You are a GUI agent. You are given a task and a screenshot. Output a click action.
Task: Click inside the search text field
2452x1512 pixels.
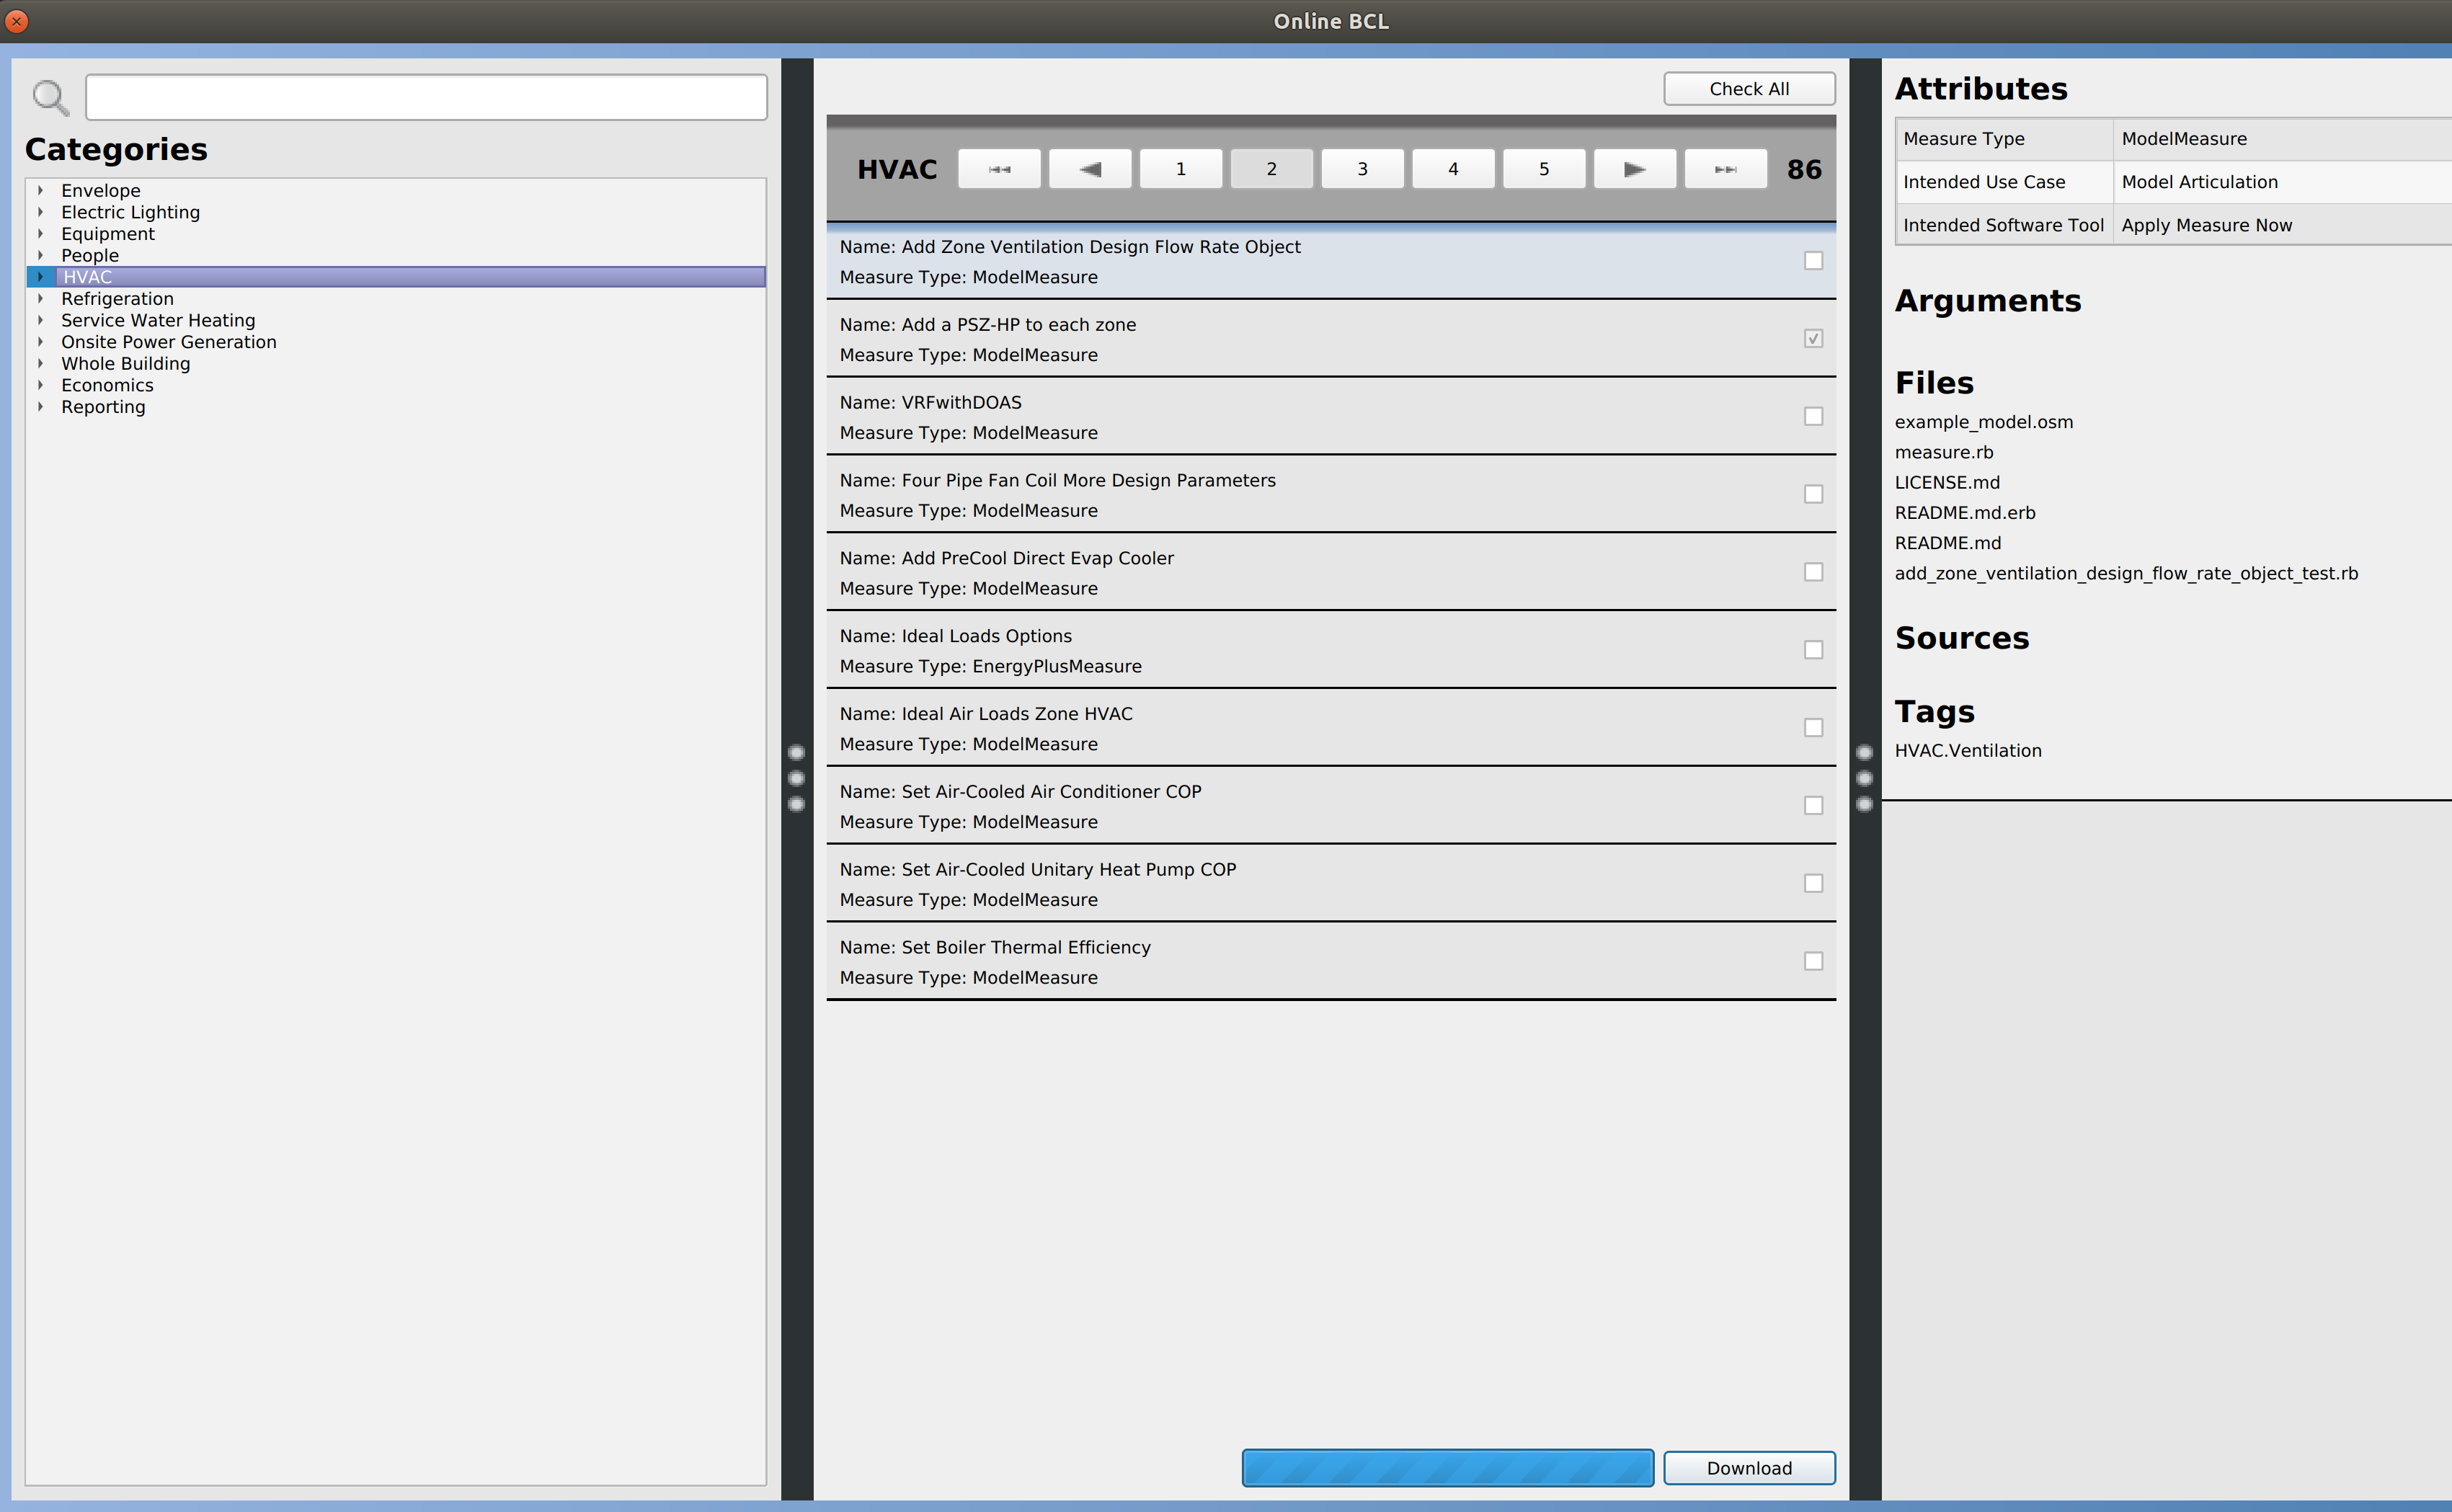point(425,96)
